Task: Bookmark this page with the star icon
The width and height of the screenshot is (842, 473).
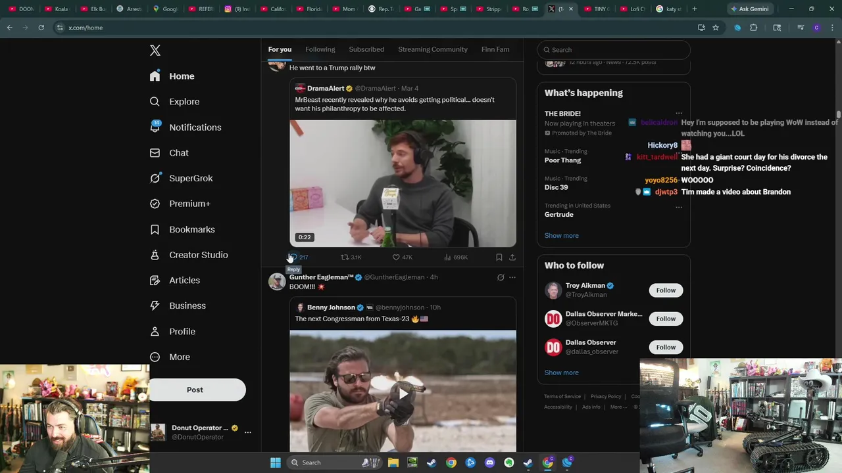Action: click(716, 28)
